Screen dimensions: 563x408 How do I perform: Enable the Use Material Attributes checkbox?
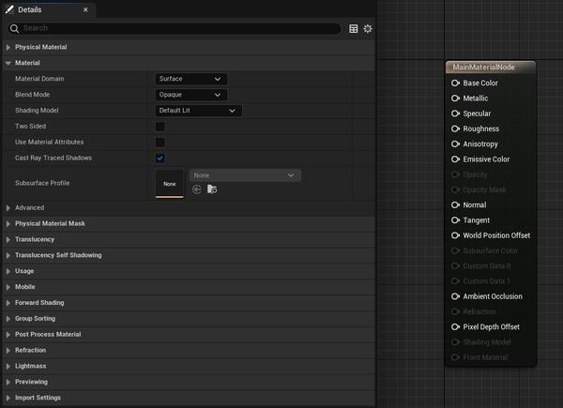(160, 143)
